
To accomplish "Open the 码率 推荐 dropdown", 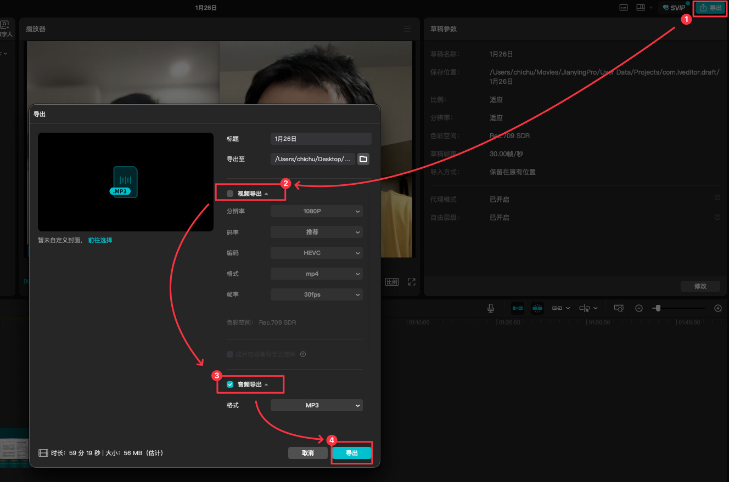I will (317, 232).
